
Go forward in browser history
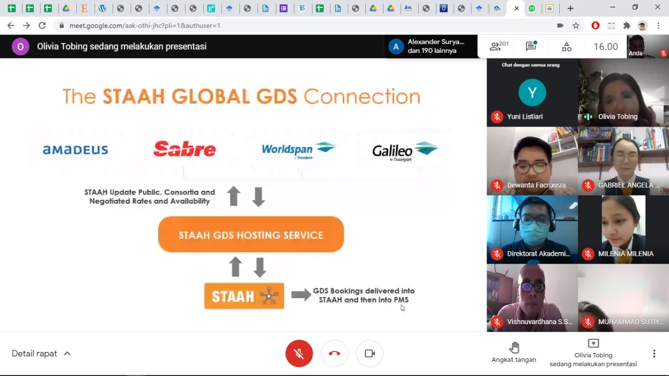tap(26, 25)
